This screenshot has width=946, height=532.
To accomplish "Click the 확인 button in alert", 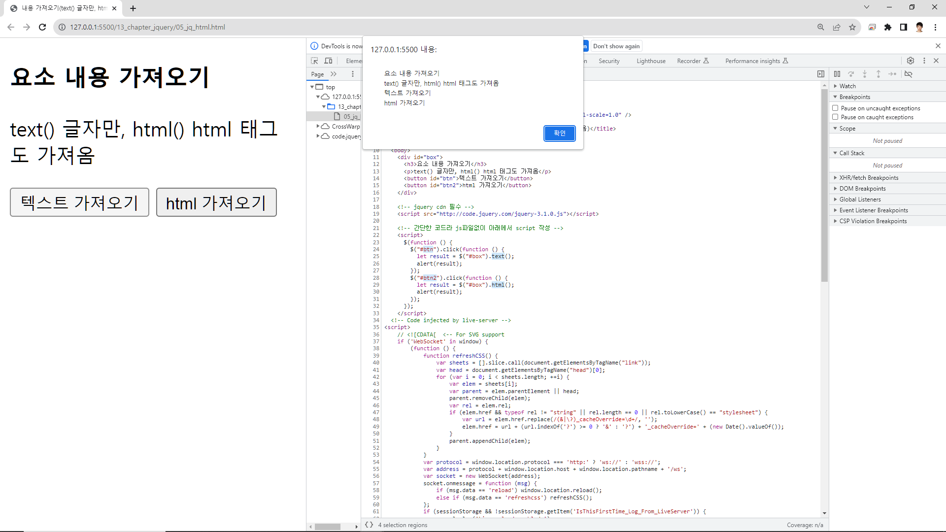I will 559,133.
